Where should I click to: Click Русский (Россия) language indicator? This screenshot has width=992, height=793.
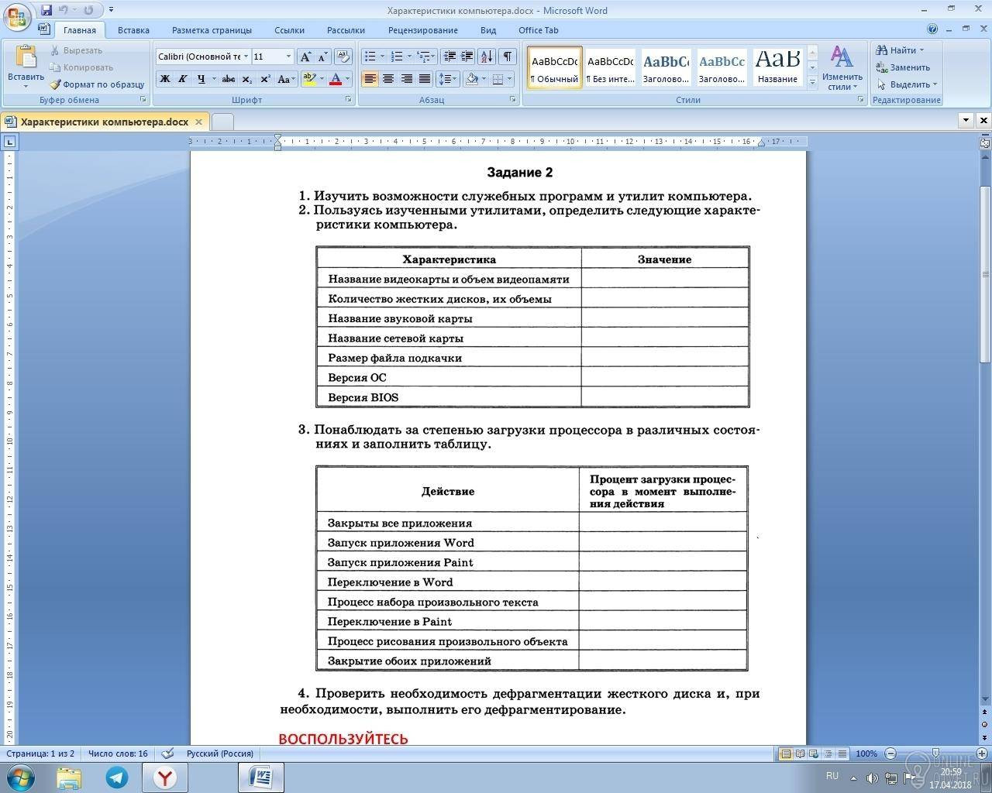(220, 754)
